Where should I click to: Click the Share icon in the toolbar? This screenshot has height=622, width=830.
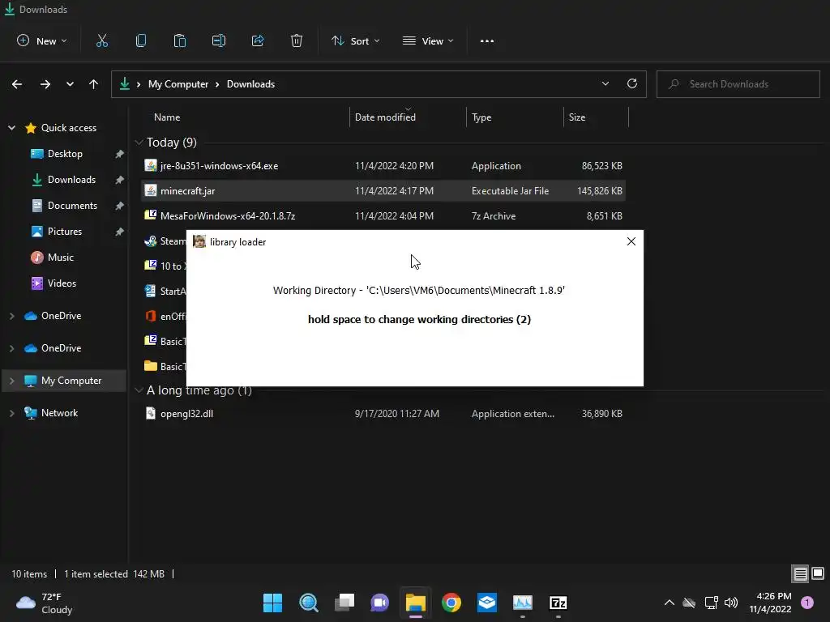(x=258, y=40)
